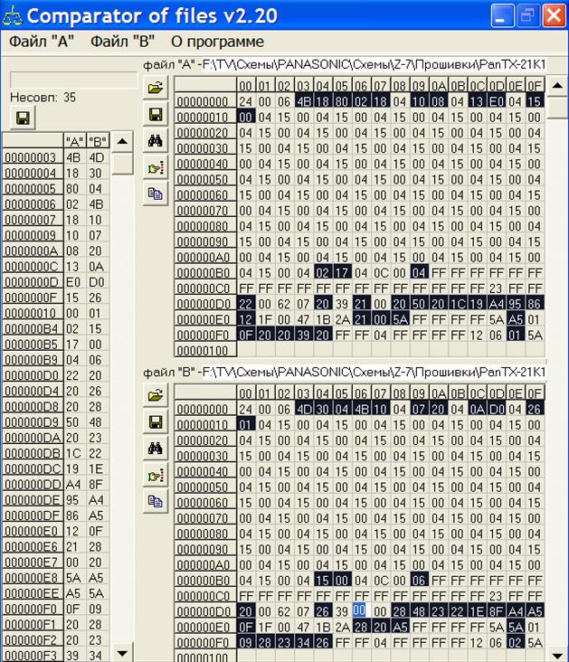Search in file B with the binoculars icon
This screenshot has height=662, width=569.
tap(156, 449)
